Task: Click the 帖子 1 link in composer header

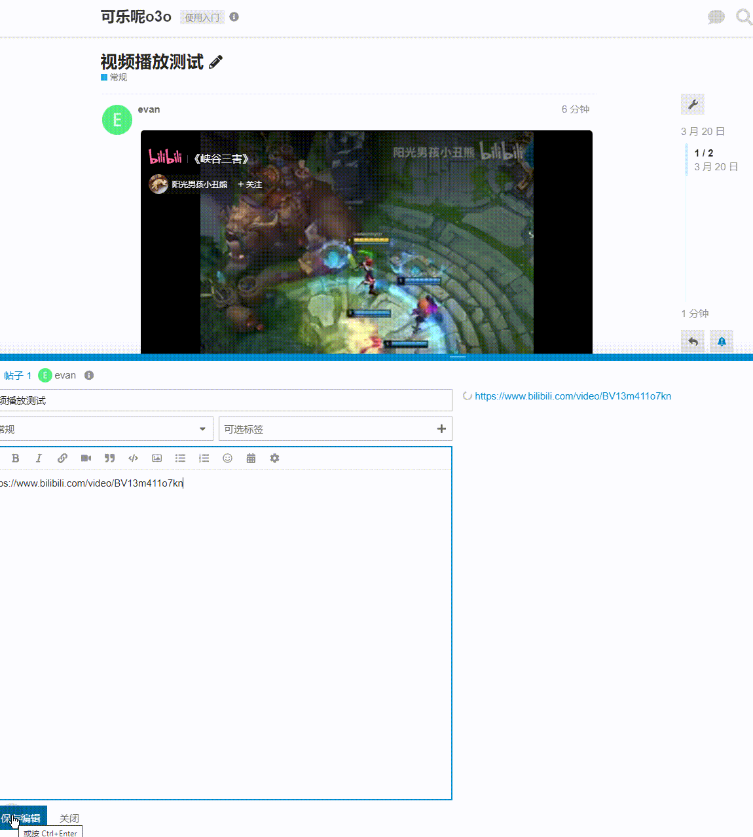Action: pyautogui.click(x=18, y=375)
